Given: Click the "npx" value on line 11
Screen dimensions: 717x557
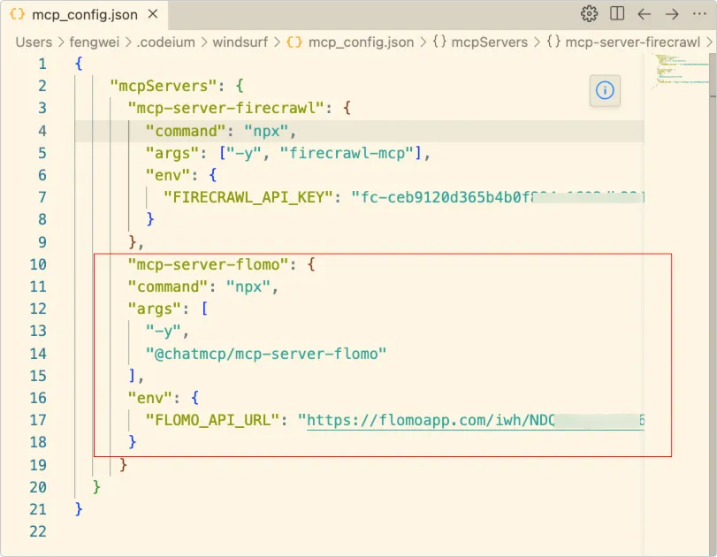Looking at the screenshot, I should 248,286.
